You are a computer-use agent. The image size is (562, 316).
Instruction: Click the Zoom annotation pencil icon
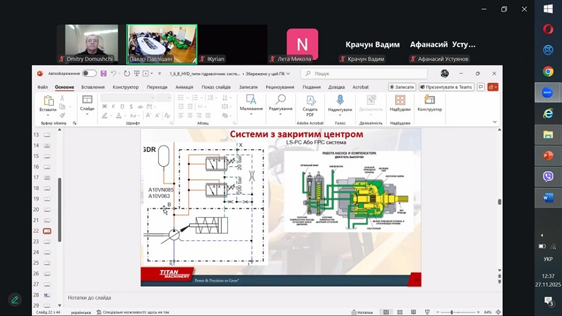[x=14, y=299]
